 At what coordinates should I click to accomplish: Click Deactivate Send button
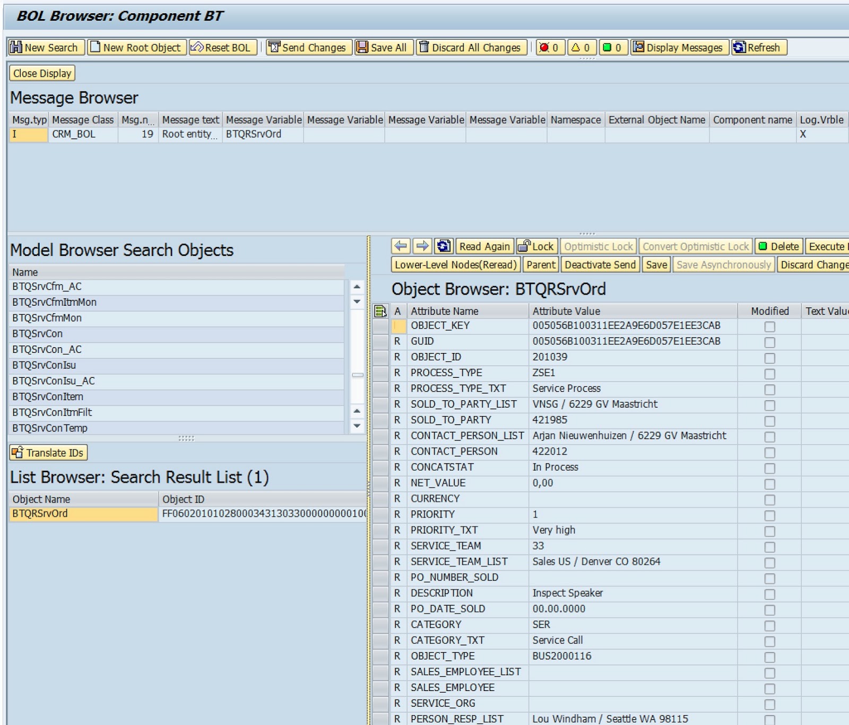point(600,264)
